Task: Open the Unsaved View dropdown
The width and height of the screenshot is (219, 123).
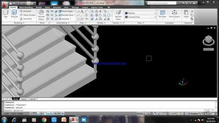Action: (141, 17)
